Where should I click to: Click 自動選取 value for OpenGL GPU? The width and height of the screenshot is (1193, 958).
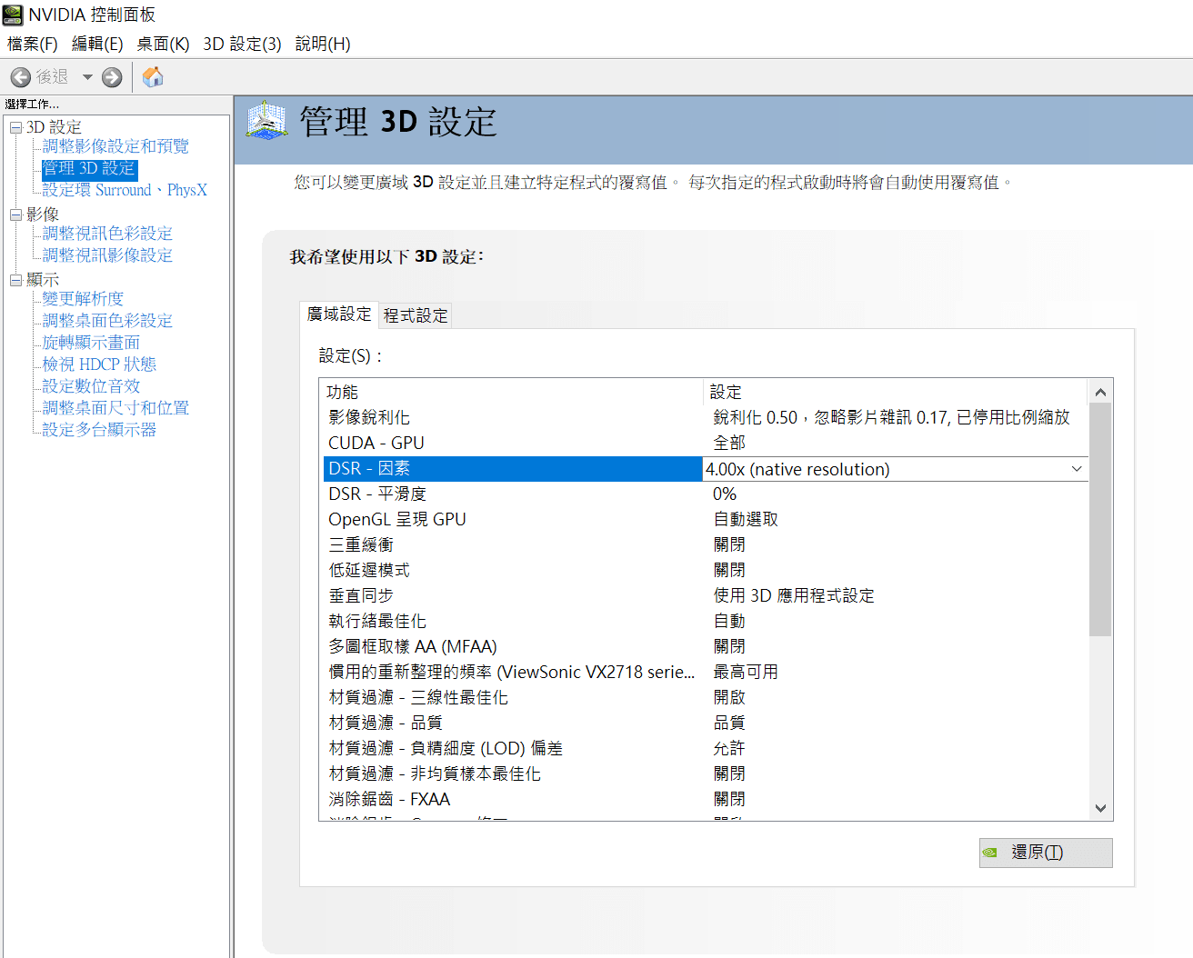click(746, 519)
